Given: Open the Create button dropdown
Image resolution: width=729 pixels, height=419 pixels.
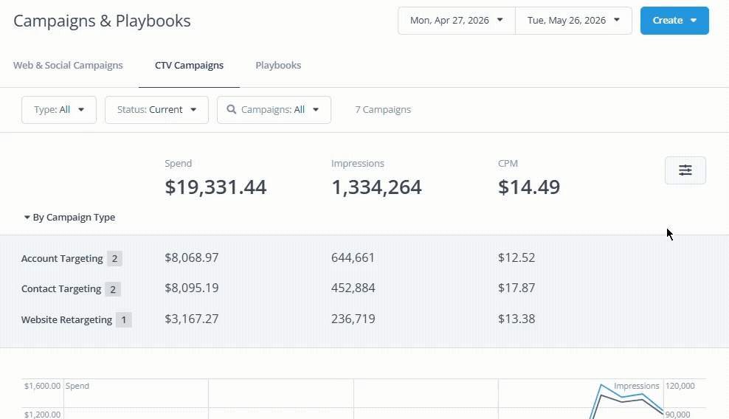Looking at the screenshot, I should coord(674,21).
